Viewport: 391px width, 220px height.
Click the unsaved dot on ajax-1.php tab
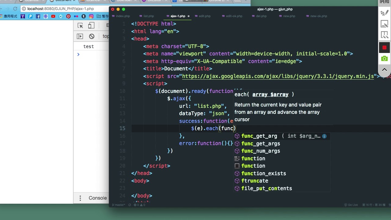(x=188, y=16)
